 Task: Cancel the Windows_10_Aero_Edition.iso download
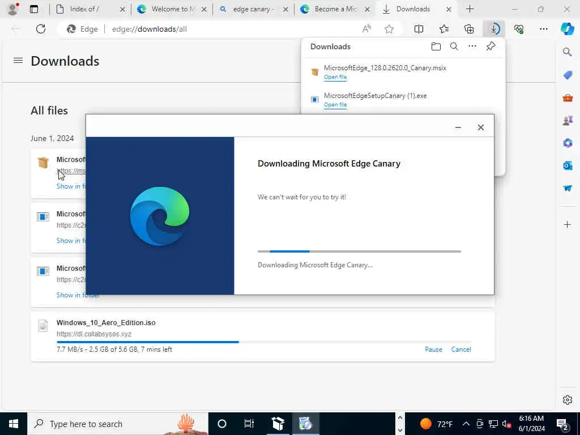point(461,349)
